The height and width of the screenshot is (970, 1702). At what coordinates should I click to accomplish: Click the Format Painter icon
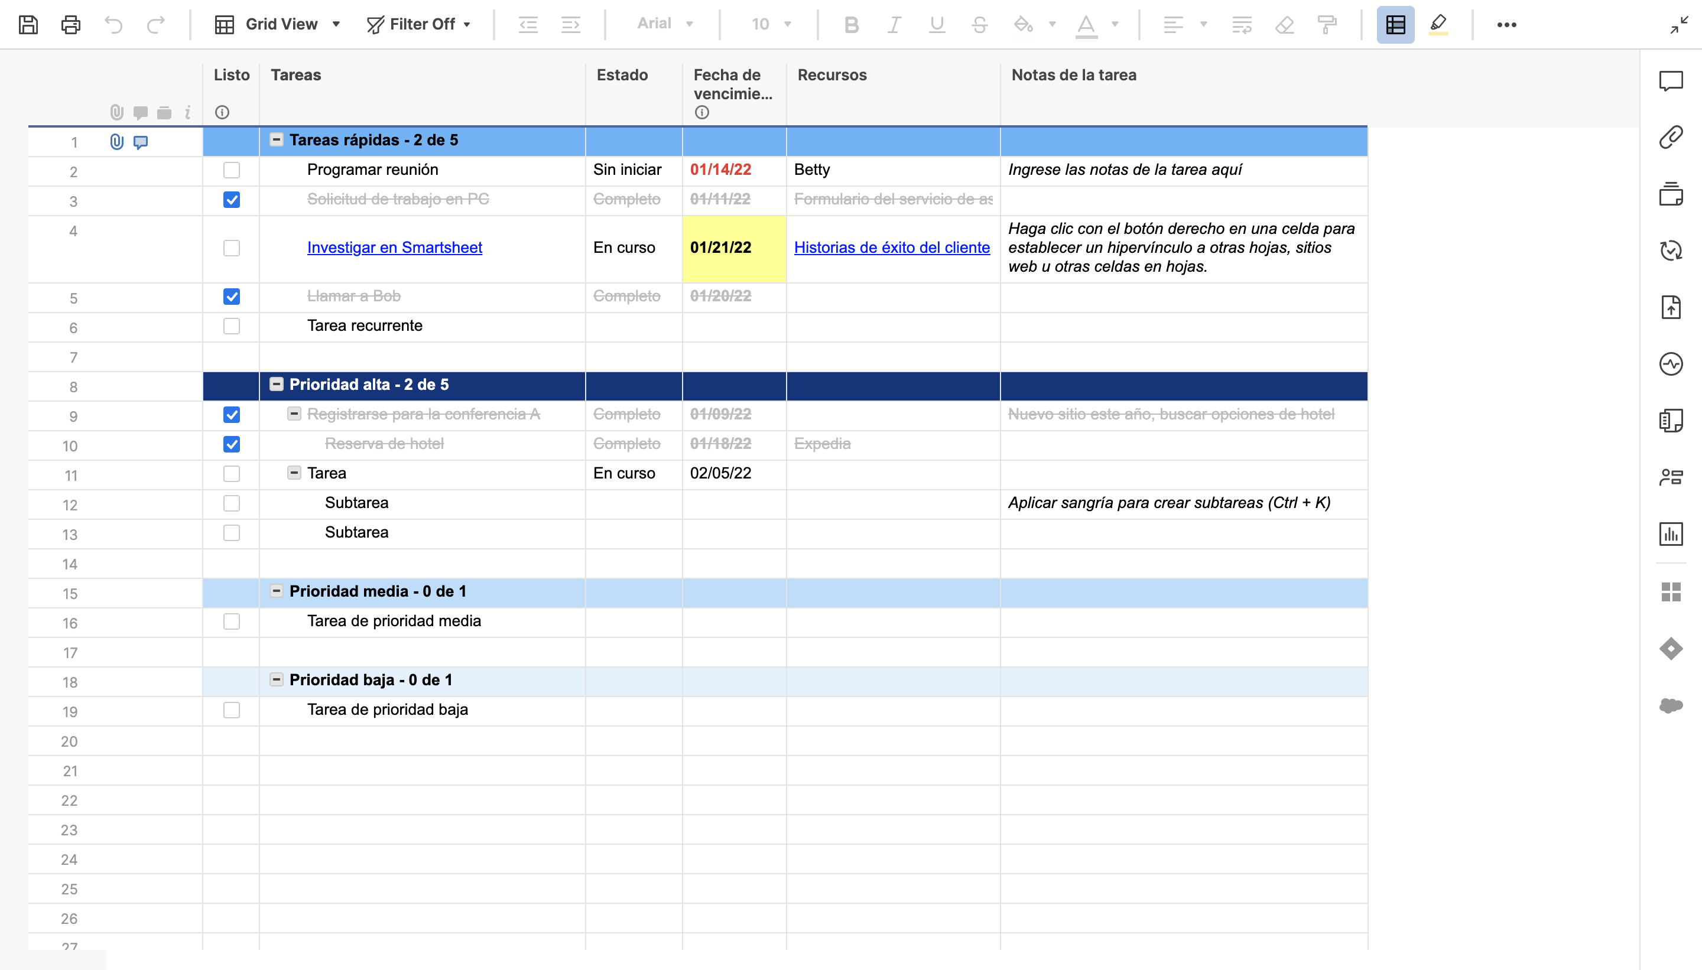point(1327,25)
